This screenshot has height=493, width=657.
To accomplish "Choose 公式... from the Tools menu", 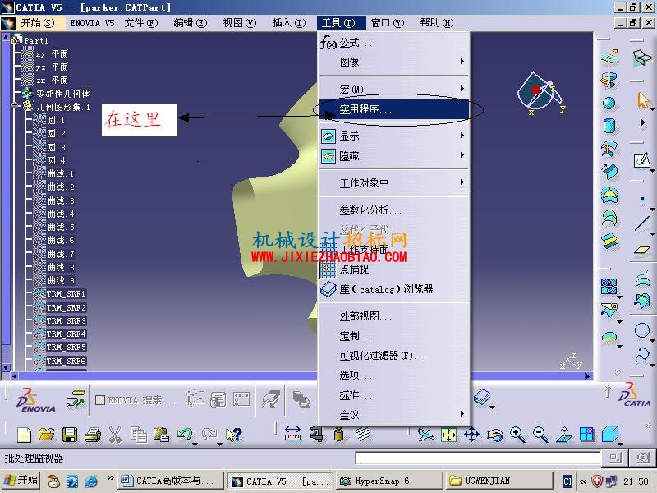I will [393, 43].
